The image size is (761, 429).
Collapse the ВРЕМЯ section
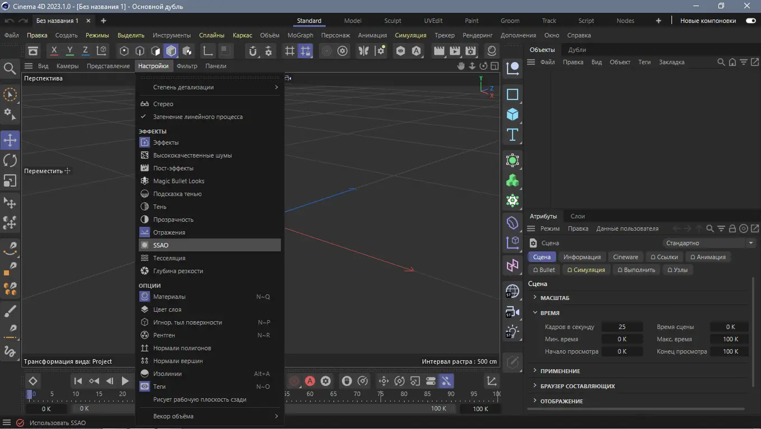point(550,313)
